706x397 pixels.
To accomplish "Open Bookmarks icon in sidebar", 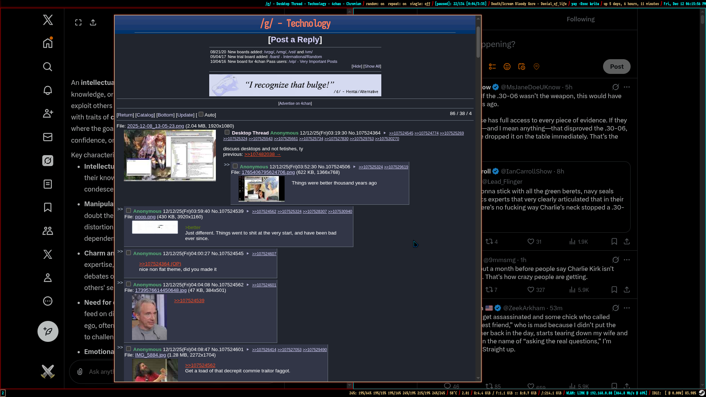I will [x=48, y=207].
